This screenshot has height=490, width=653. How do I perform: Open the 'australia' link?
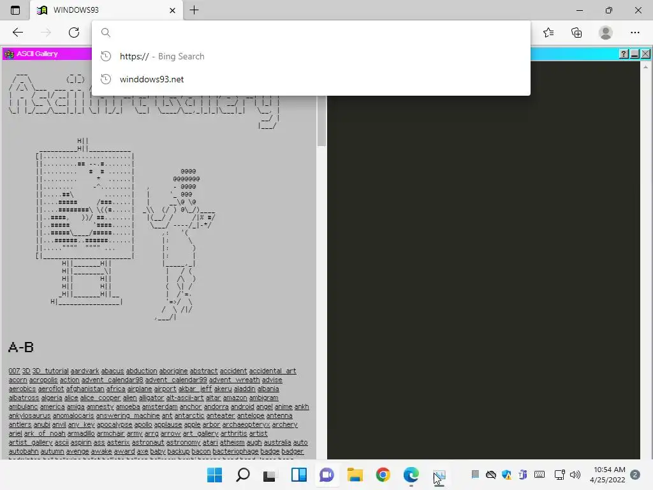pos(277,443)
